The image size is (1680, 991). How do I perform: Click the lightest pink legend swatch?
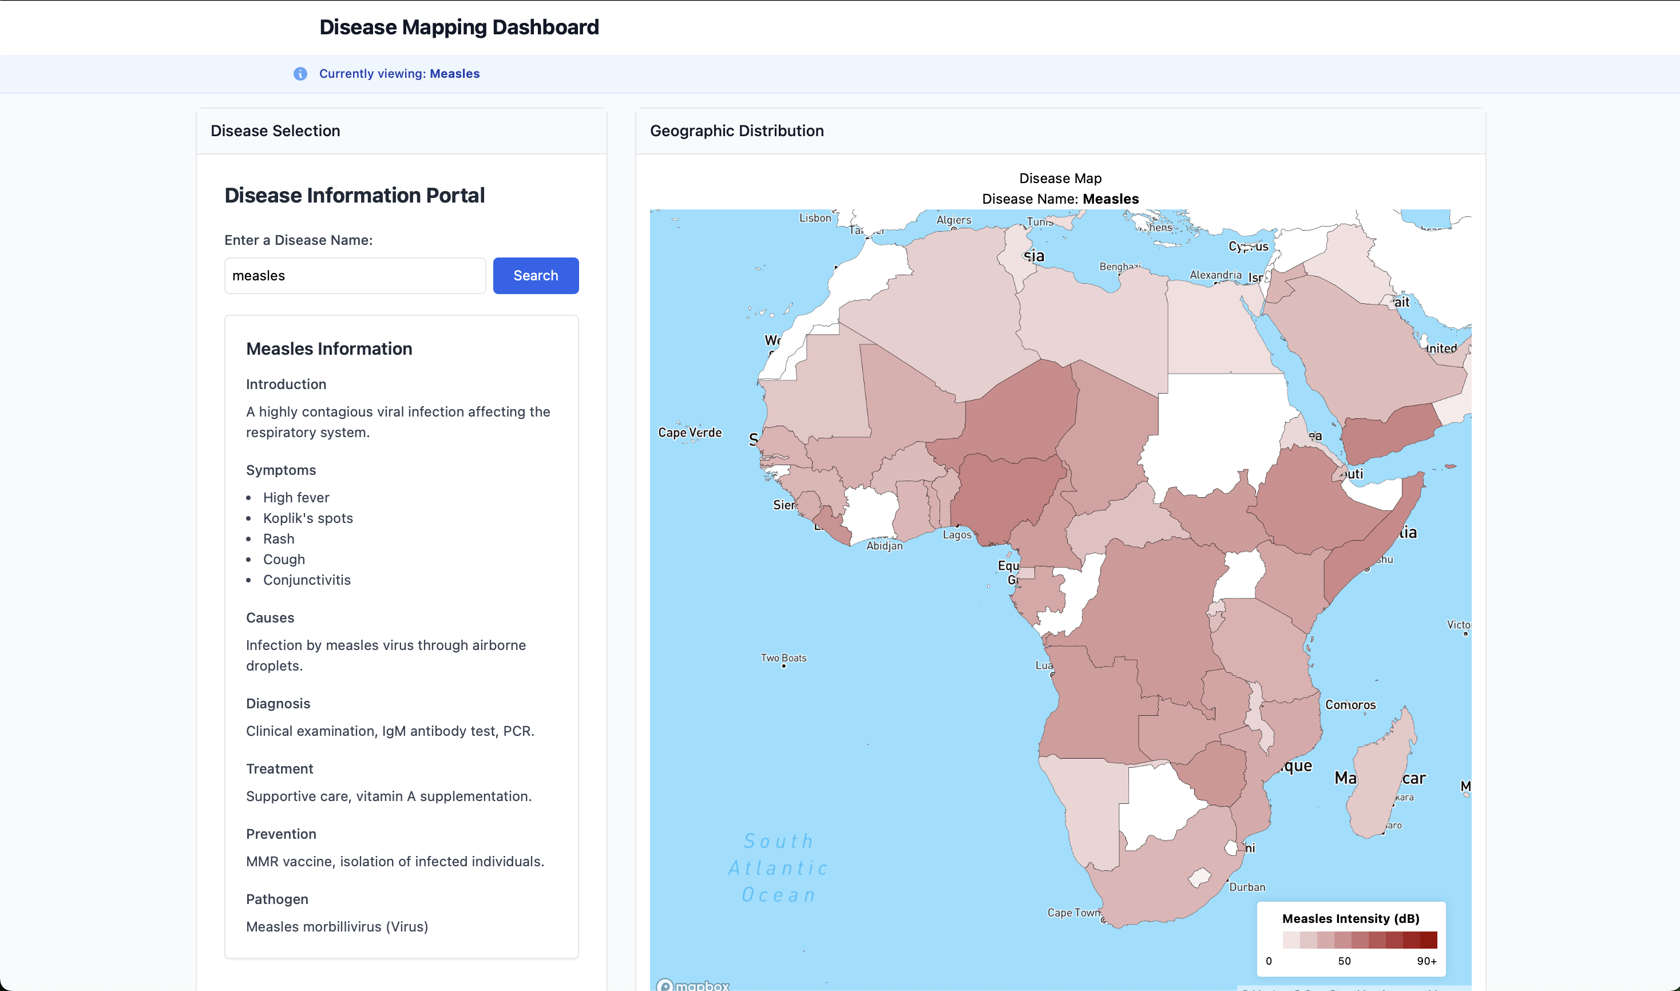1291,940
